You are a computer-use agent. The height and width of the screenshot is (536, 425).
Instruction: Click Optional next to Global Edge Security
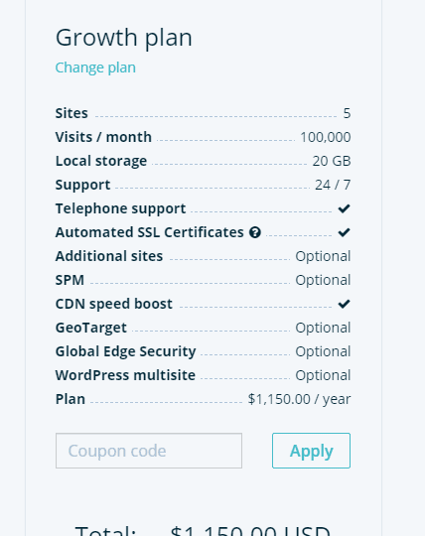pyautogui.click(x=323, y=351)
